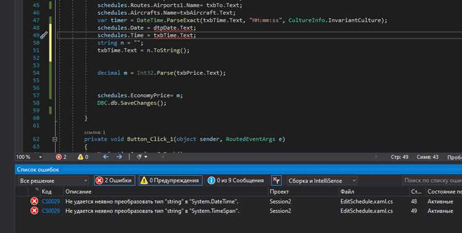Navigate forward with the right arrow
The width and height of the screenshot is (462, 233).
pyautogui.click(x=119, y=157)
